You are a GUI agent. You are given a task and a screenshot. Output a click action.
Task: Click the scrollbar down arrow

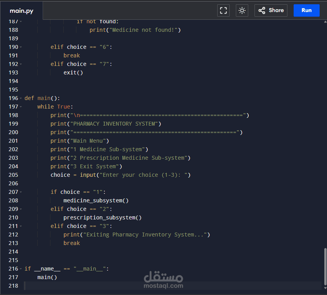pos(325,288)
